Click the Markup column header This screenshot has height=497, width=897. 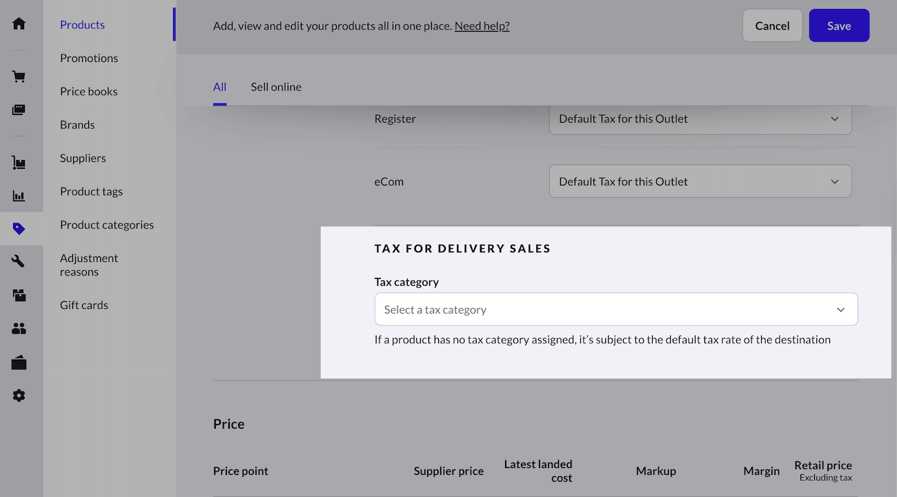point(656,471)
